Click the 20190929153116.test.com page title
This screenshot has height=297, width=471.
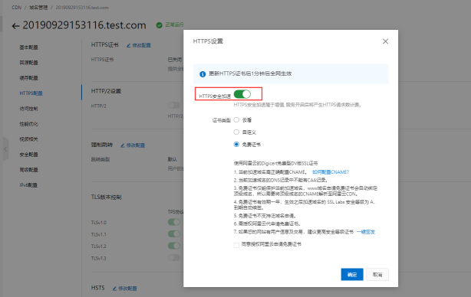[84, 25]
